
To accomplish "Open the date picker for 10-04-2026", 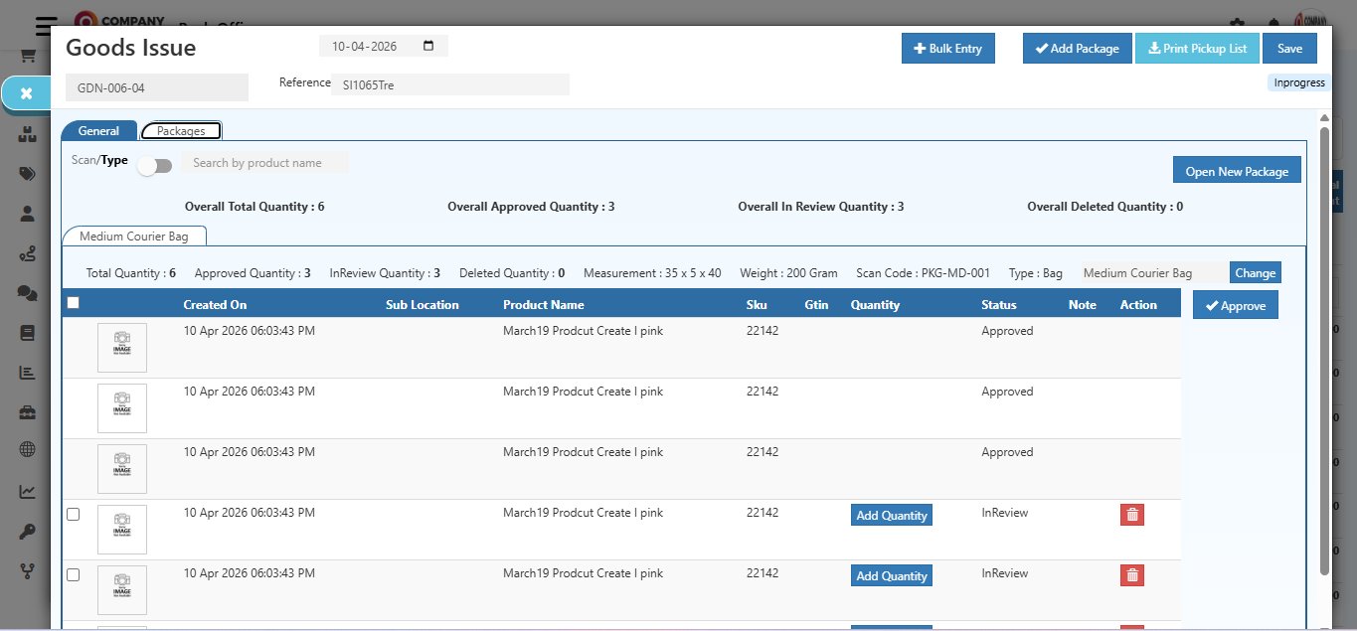I will 427,45.
